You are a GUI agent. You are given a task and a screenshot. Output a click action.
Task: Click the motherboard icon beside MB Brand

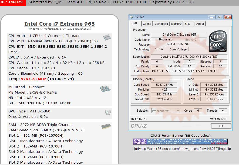[105, 89]
